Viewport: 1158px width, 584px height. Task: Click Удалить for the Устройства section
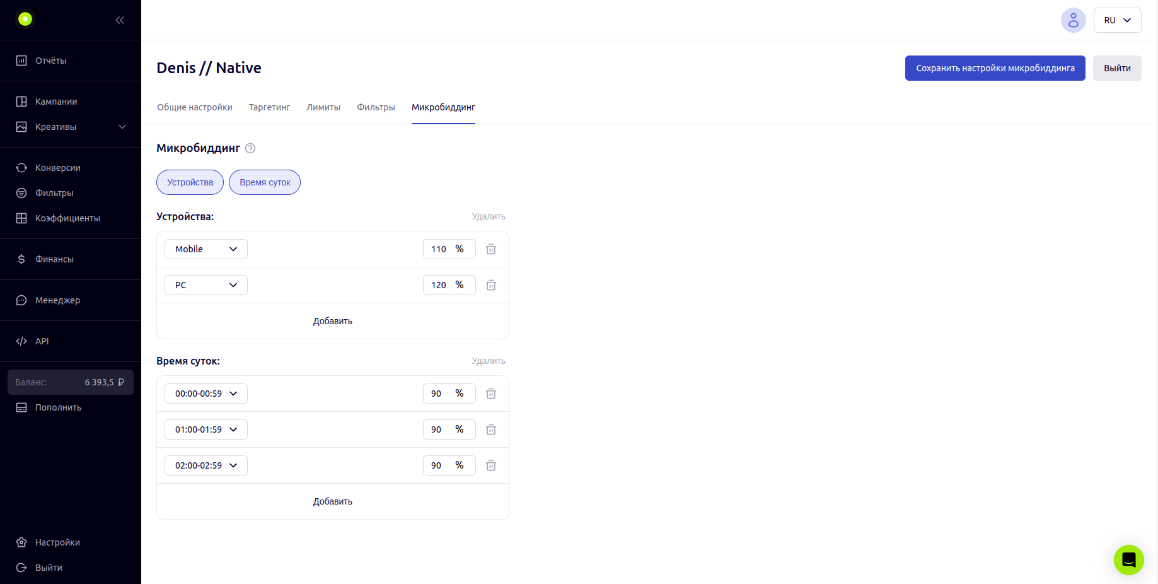489,216
